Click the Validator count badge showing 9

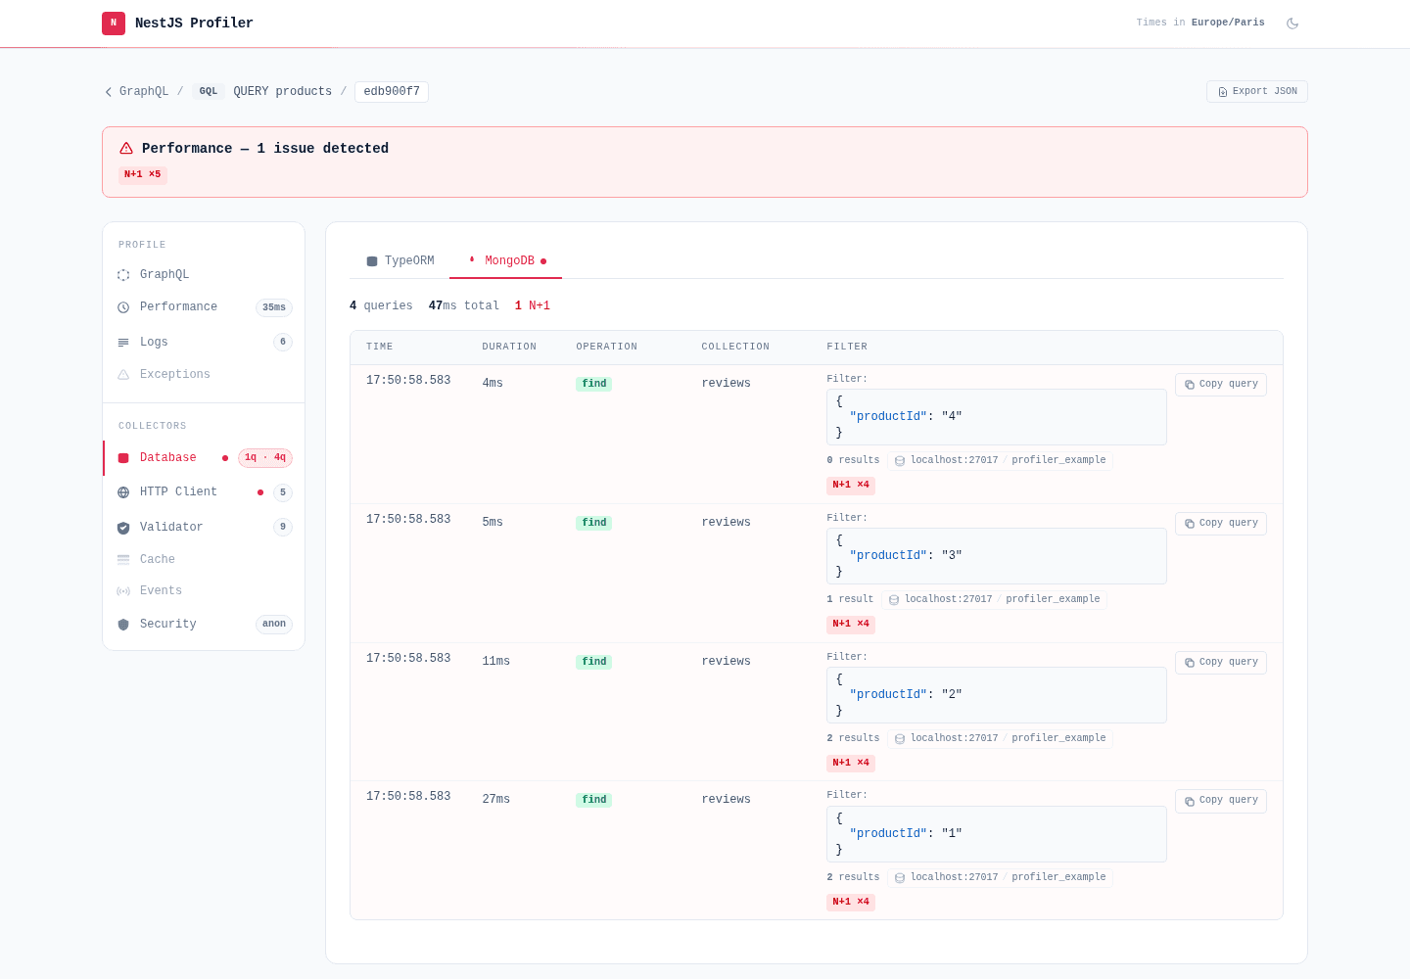283,528
